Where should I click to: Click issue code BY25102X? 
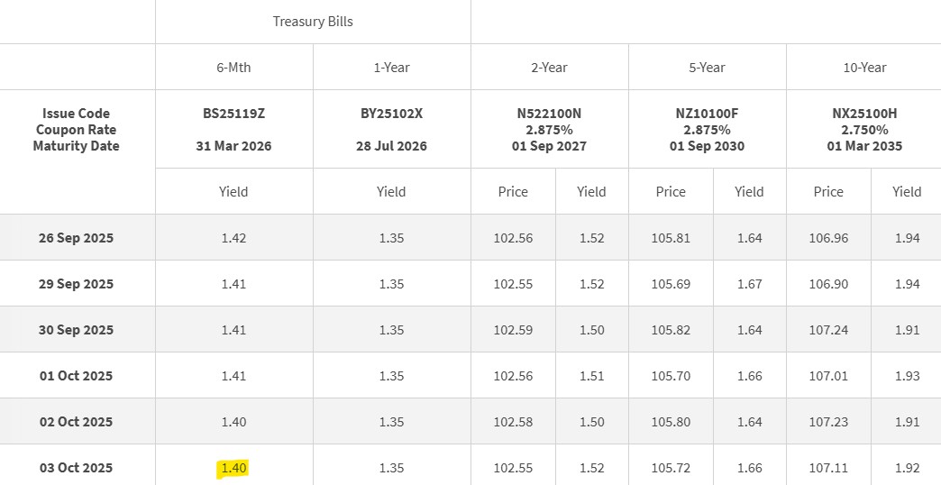point(391,114)
